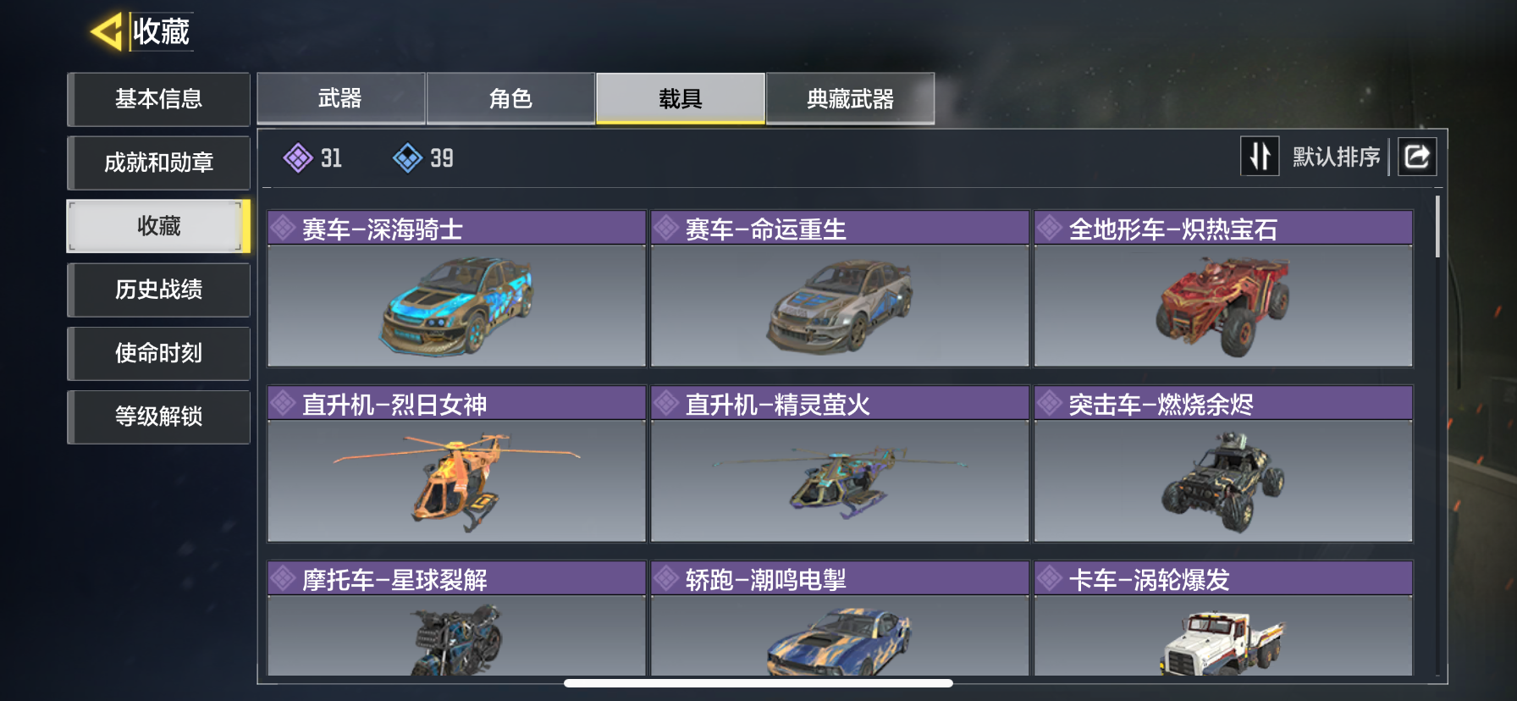Select the 载具 tab
This screenshot has height=701, width=1517.
pos(681,99)
